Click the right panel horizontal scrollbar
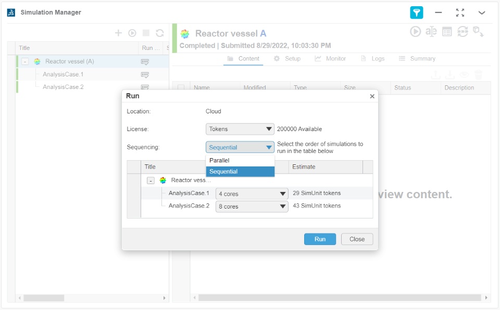Image resolution: width=500 pixels, height=310 pixels. [339, 298]
